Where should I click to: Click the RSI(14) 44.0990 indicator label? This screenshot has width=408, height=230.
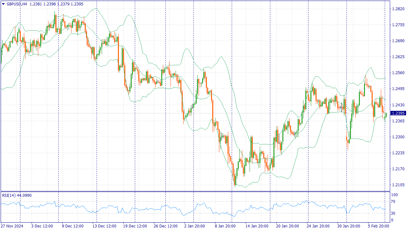pos(17,195)
